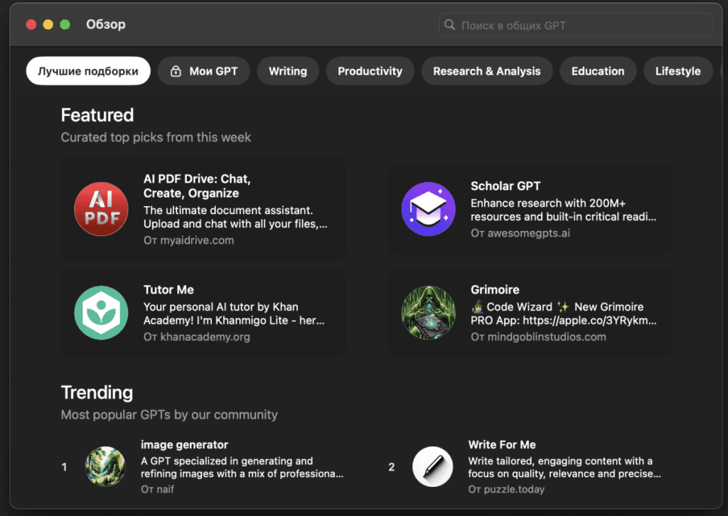This screenshot has height=516, width=728.
Task: Select the Лучшие подборки tab
Action: (88, 71)
